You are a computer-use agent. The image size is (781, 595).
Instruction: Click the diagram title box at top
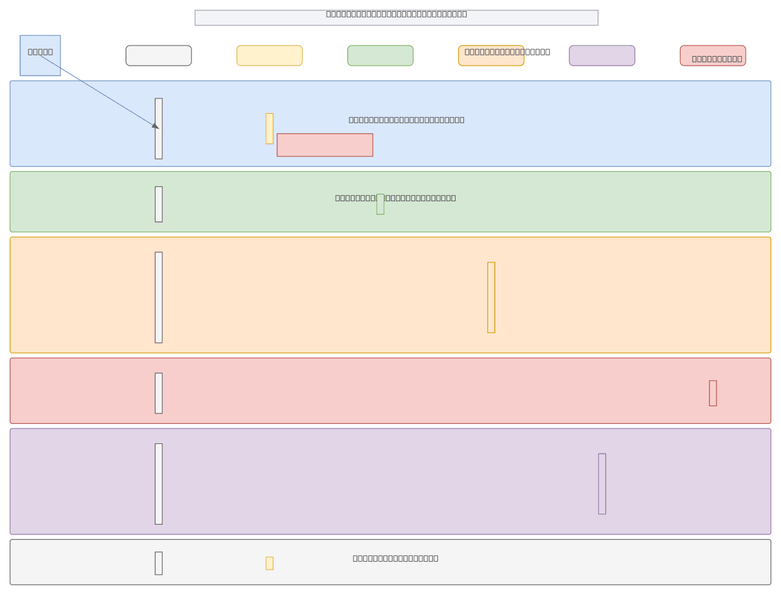point(396,18)
